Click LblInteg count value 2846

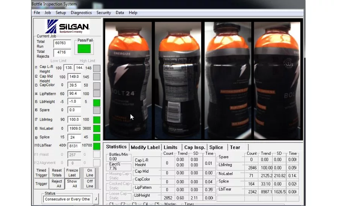click(252, 168)
